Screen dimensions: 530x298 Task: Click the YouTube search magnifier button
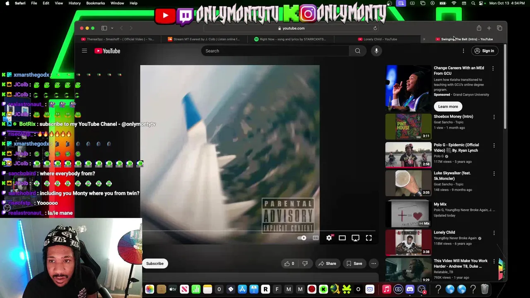(358, 51)
